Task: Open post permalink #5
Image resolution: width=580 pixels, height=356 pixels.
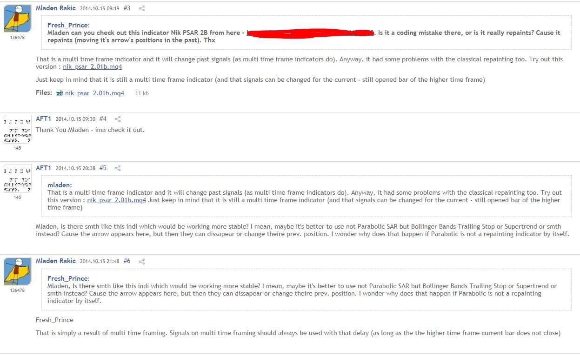Action: pos(103,168)
